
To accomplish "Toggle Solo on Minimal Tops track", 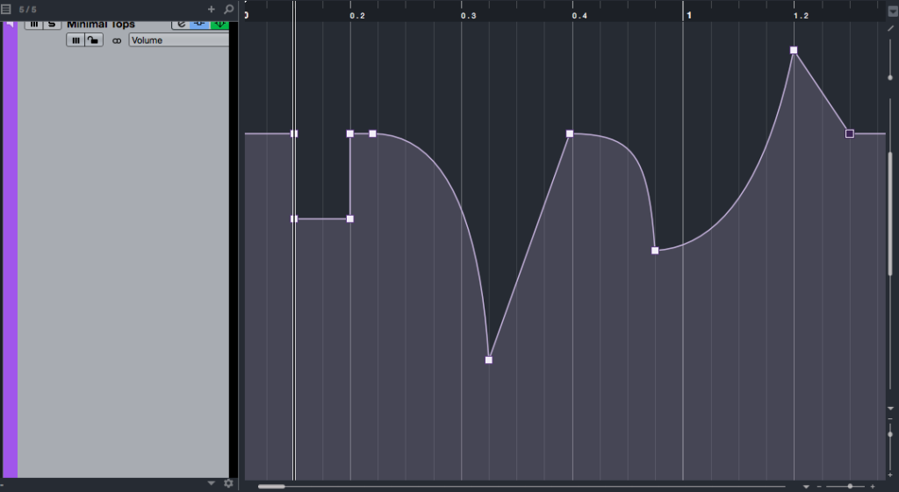I will 53,24.
